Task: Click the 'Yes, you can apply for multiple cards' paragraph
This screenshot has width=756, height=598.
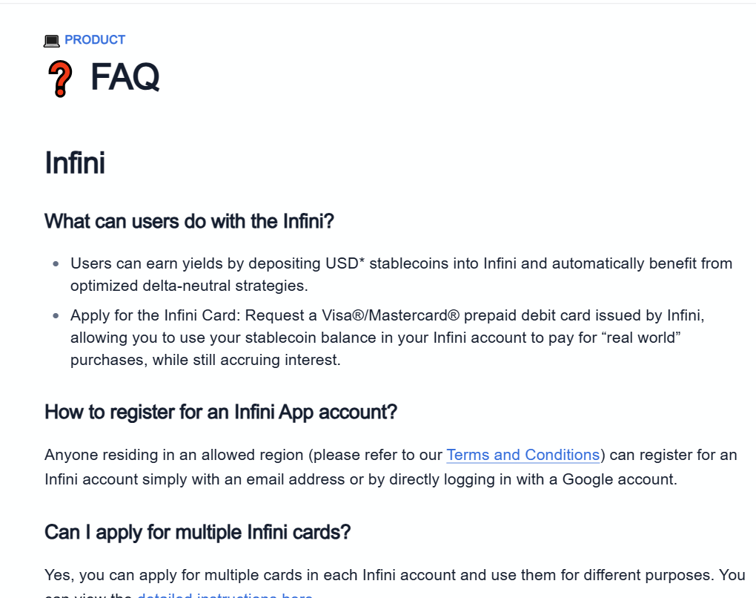Action: click(395, 583)
